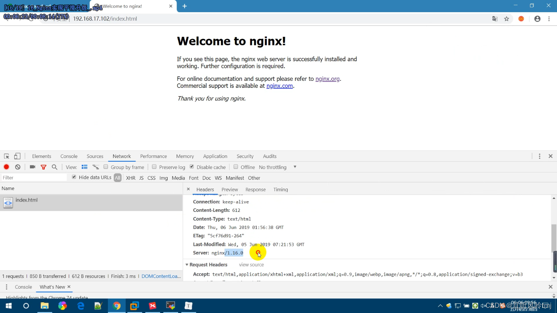Select the index.html request row
Screen dimensions: 557x313
click(x=91, y=203)
